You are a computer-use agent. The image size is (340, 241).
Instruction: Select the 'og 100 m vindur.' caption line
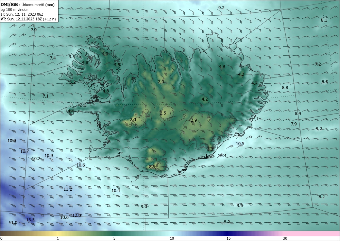(15, 10)
